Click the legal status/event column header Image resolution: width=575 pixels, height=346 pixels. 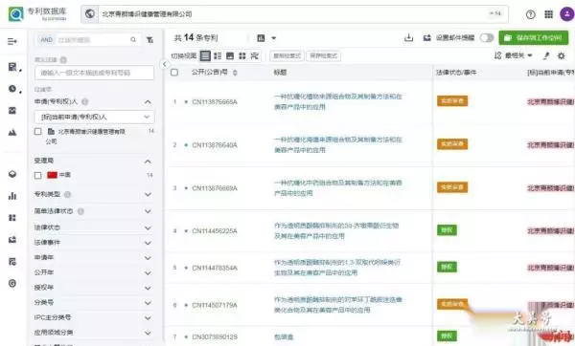456,73
